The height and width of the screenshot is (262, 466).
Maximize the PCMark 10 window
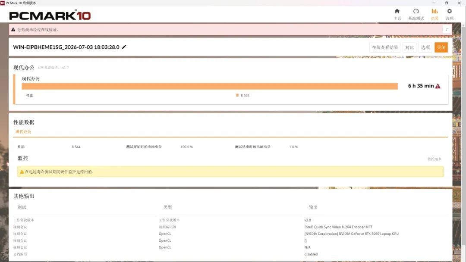point(446,3)
